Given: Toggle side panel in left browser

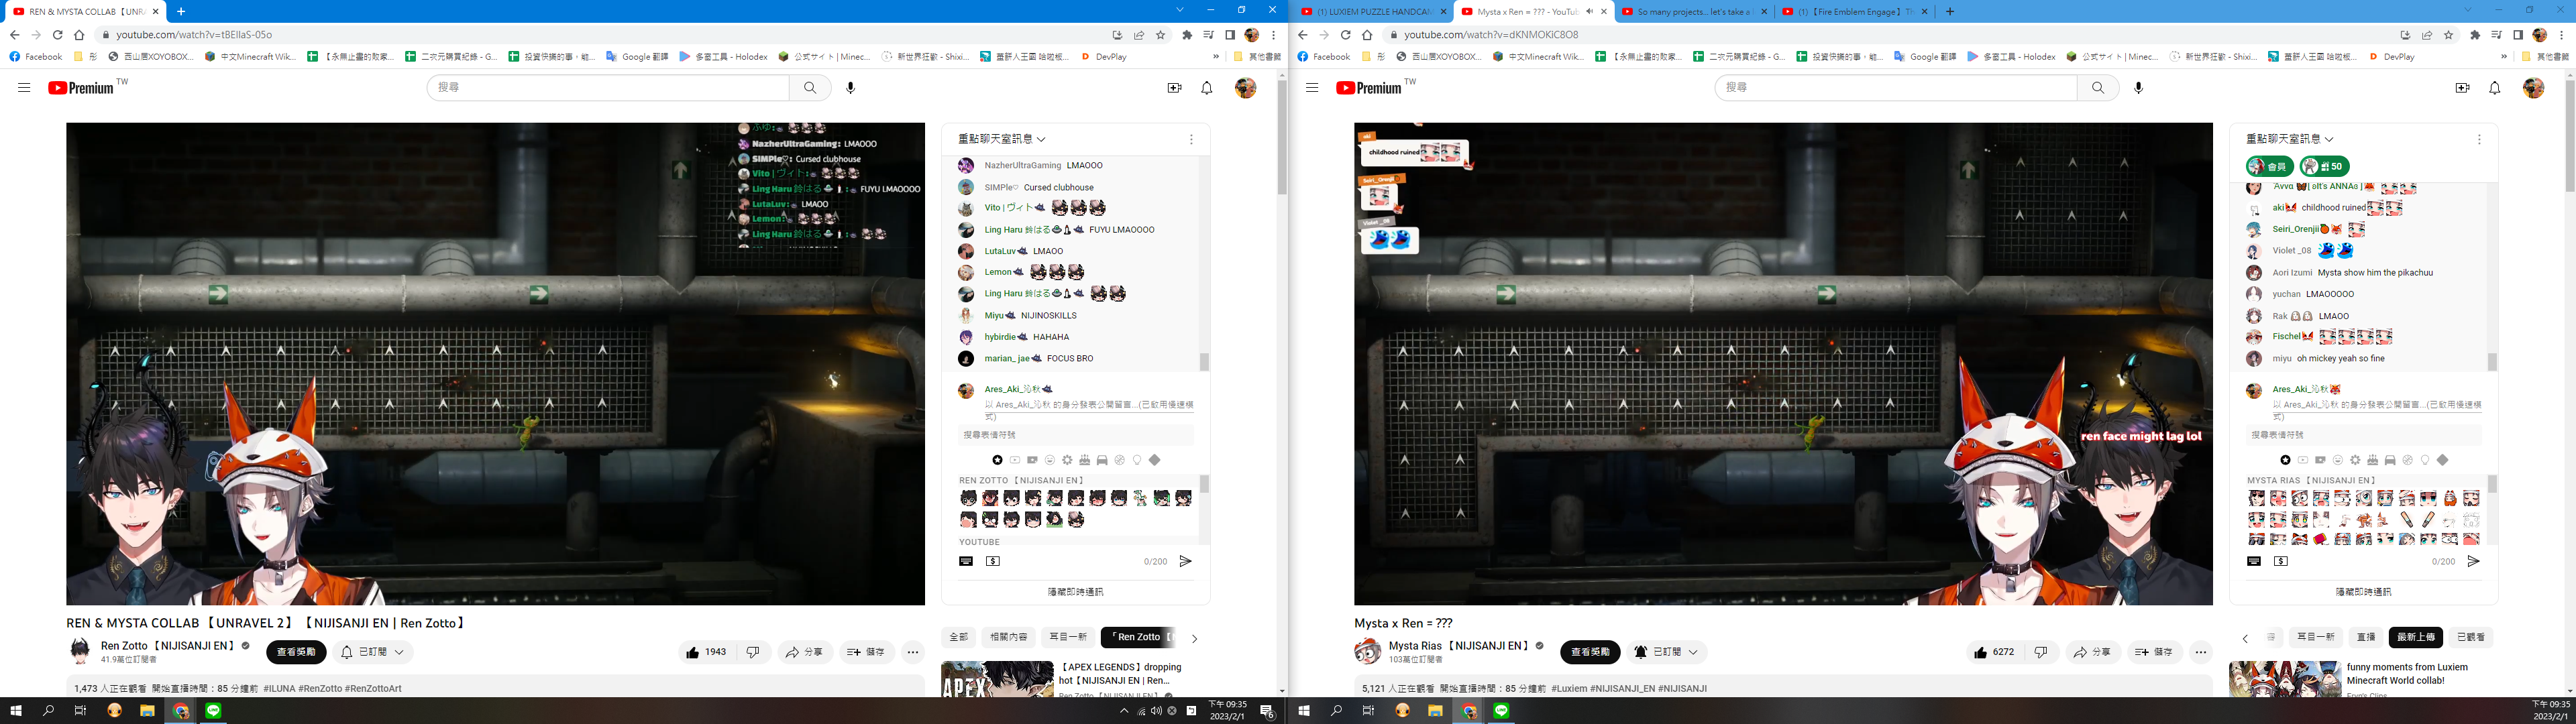Looking at the screenshot, I should pyautogui.click(x=1230, y=35).
